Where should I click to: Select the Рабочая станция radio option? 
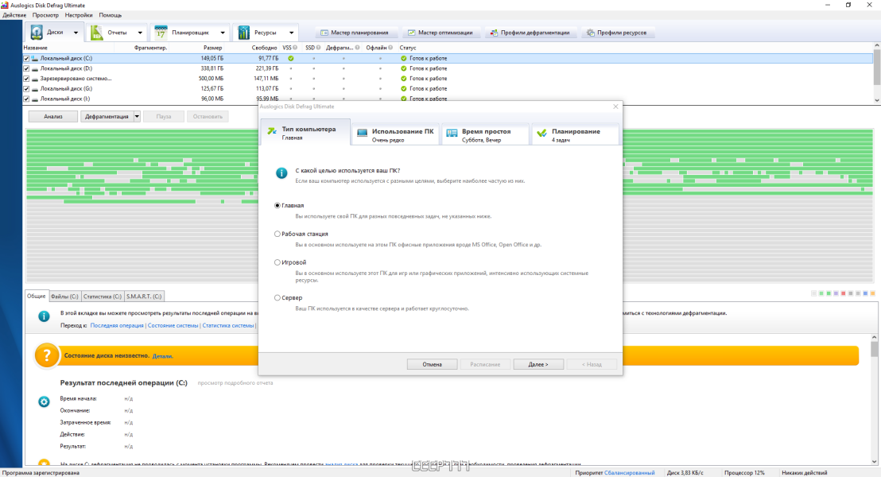[277, 234]
